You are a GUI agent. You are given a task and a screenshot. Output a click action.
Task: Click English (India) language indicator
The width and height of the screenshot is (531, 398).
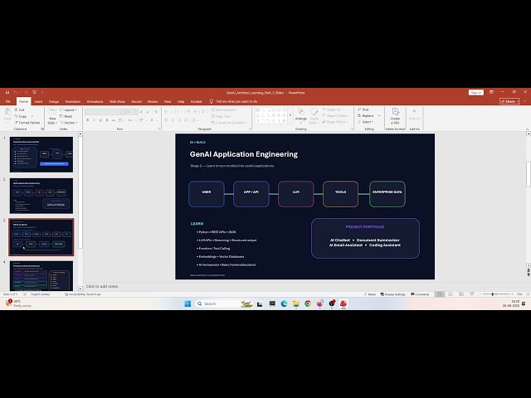[41, 294]
